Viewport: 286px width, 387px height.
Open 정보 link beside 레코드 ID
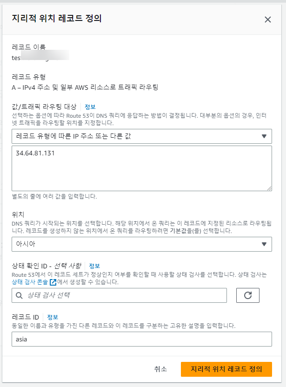pyautogui.click(x=53, y=317)
